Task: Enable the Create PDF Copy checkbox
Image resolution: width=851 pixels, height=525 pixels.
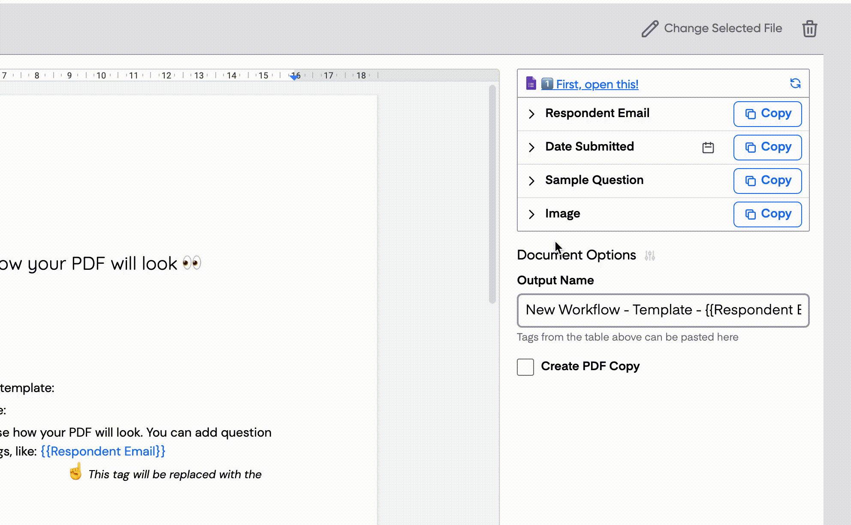Action: click(x=525, y=367)
